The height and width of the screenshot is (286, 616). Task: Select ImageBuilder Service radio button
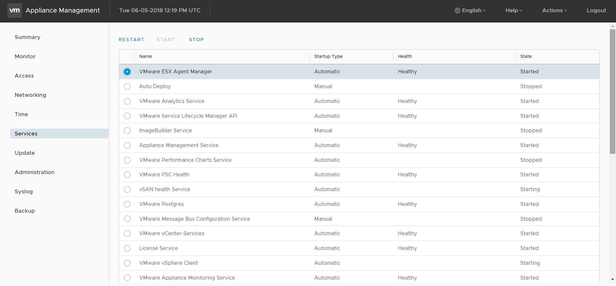[x=127, y=131]
